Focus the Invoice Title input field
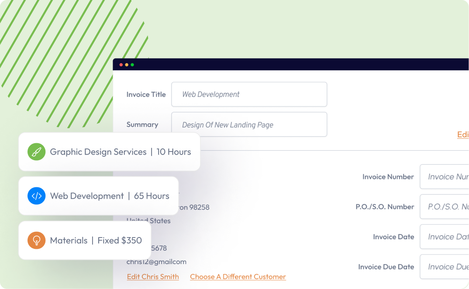The height and width of the screenshot is (289, 469). pyautogui.click(x=249, y=94)
